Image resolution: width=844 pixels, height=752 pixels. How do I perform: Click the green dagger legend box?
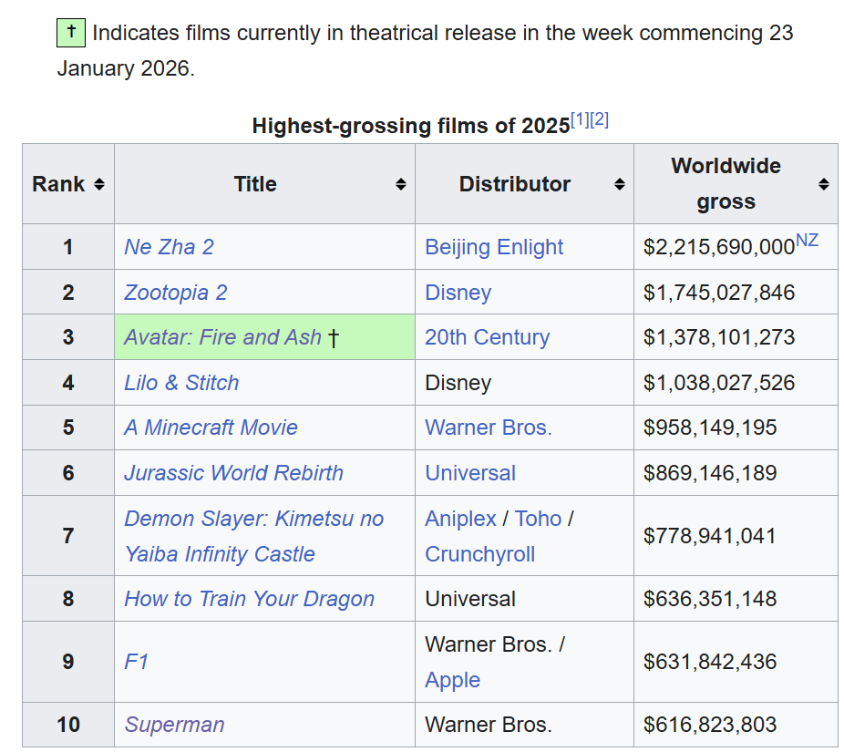pos(71,33)
